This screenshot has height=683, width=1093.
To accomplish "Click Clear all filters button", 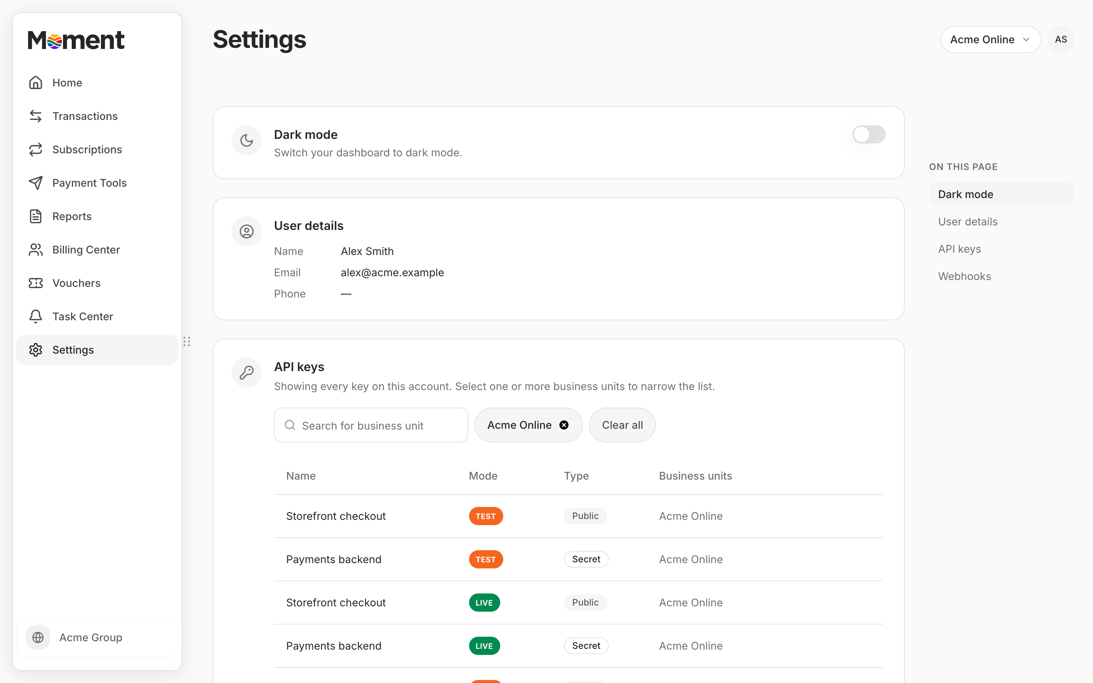I will (x=622, y=425).
